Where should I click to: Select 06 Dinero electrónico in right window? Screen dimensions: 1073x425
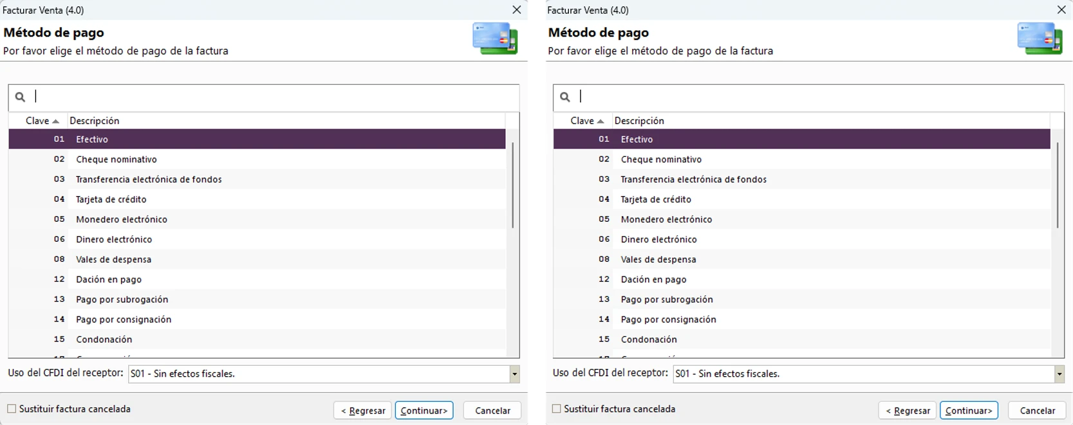[801, 239]
